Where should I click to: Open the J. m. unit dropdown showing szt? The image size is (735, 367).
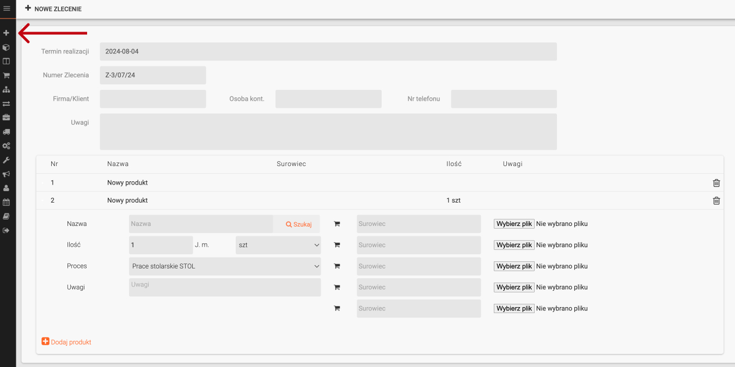tap(278, 245)
